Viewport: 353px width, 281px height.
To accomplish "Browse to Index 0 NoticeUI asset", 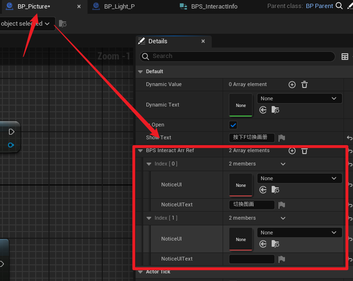I will [275, 190].
